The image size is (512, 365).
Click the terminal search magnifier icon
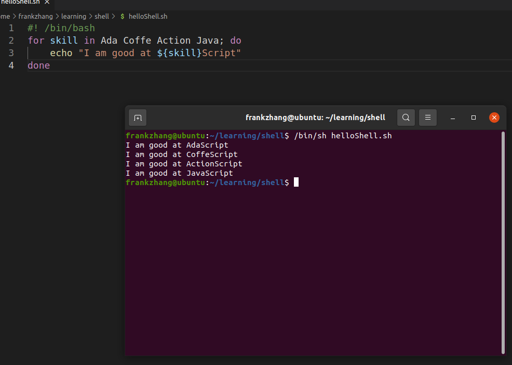[x=406, y=118]
